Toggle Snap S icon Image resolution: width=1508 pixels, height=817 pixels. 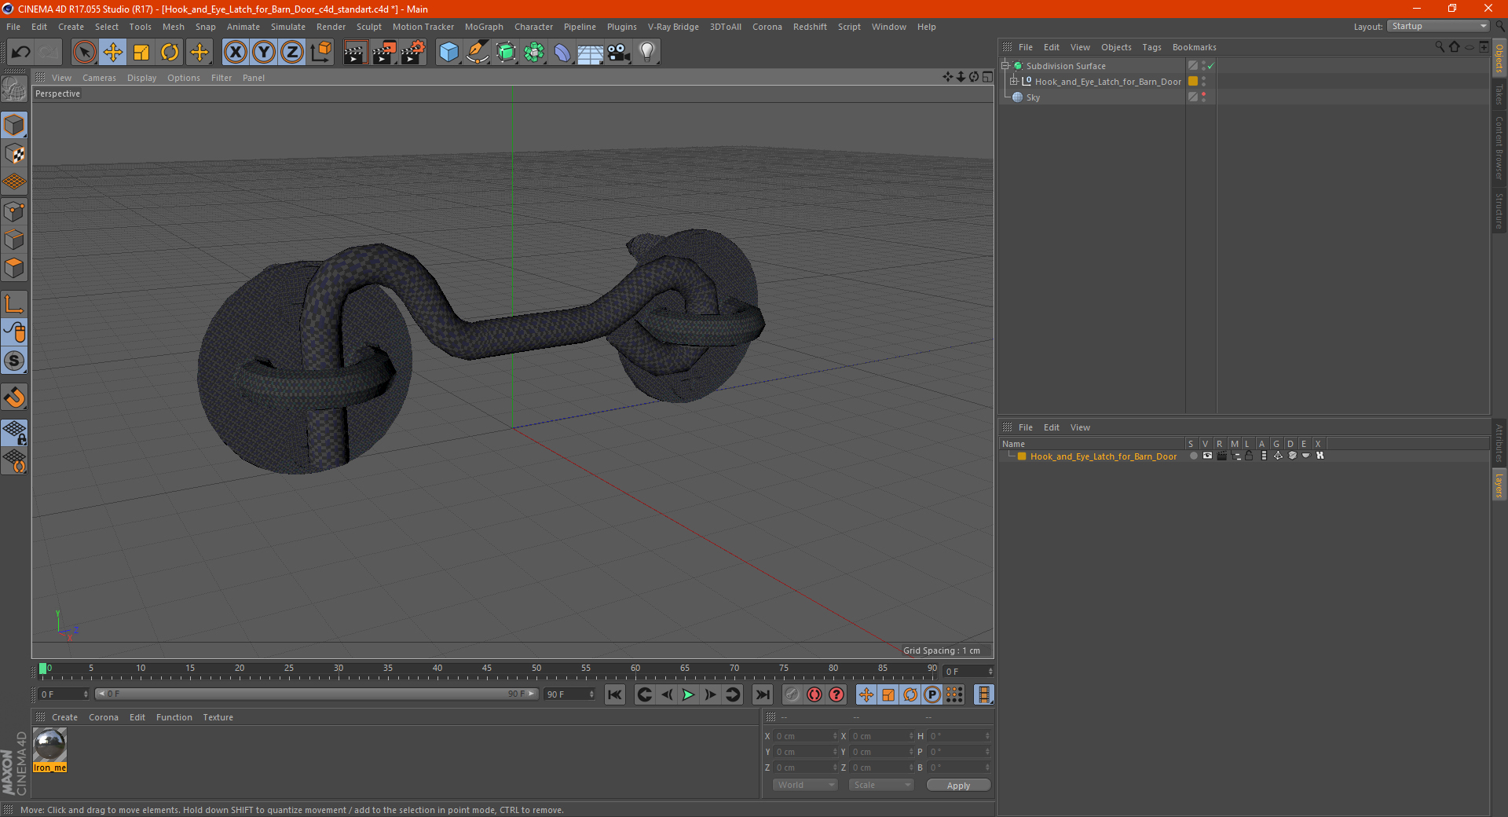pyautogui.click(x=14, y=361)
